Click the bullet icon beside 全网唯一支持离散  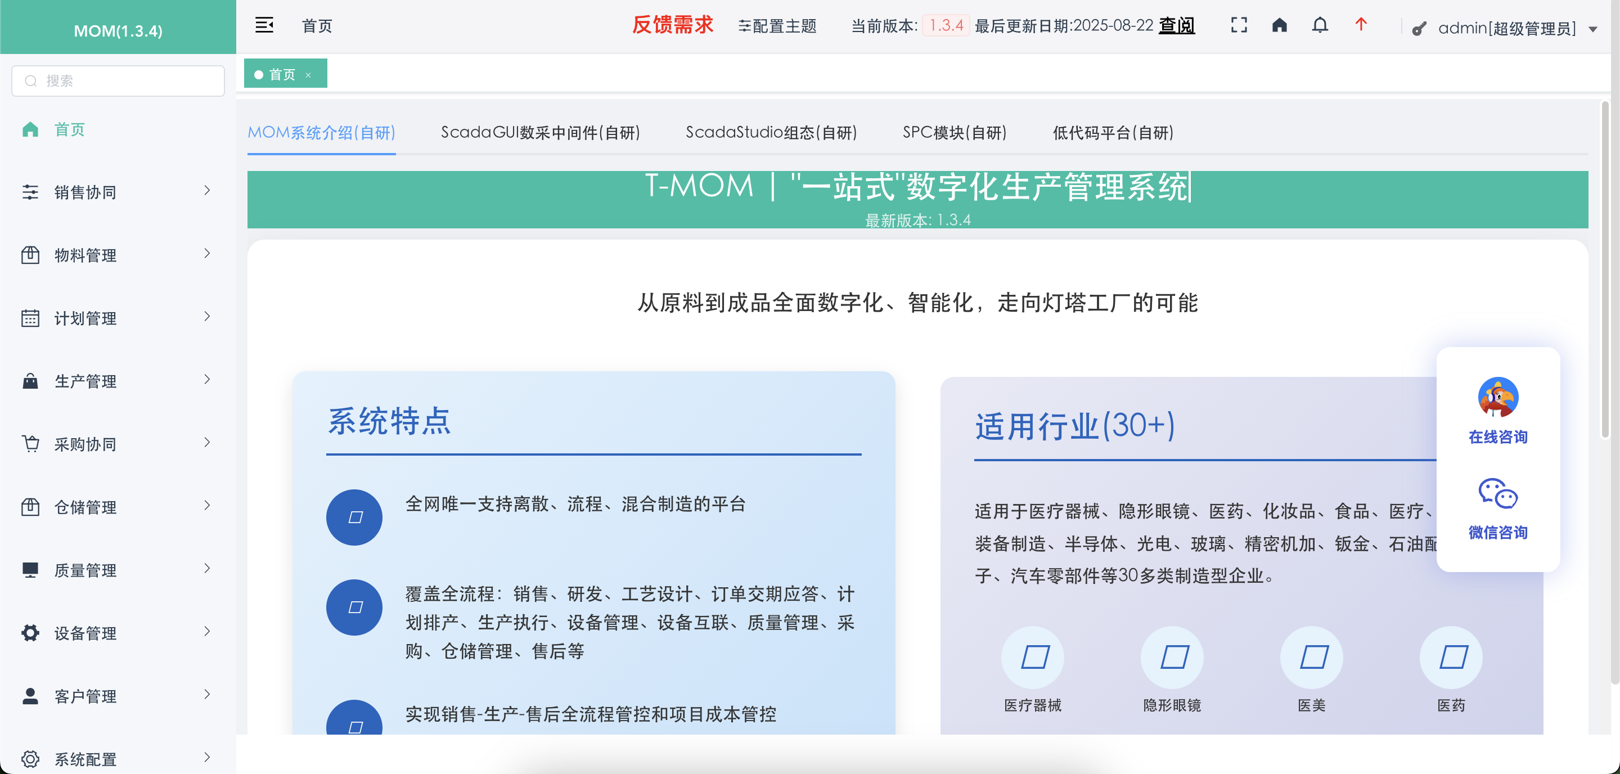(x=354, y=517)
